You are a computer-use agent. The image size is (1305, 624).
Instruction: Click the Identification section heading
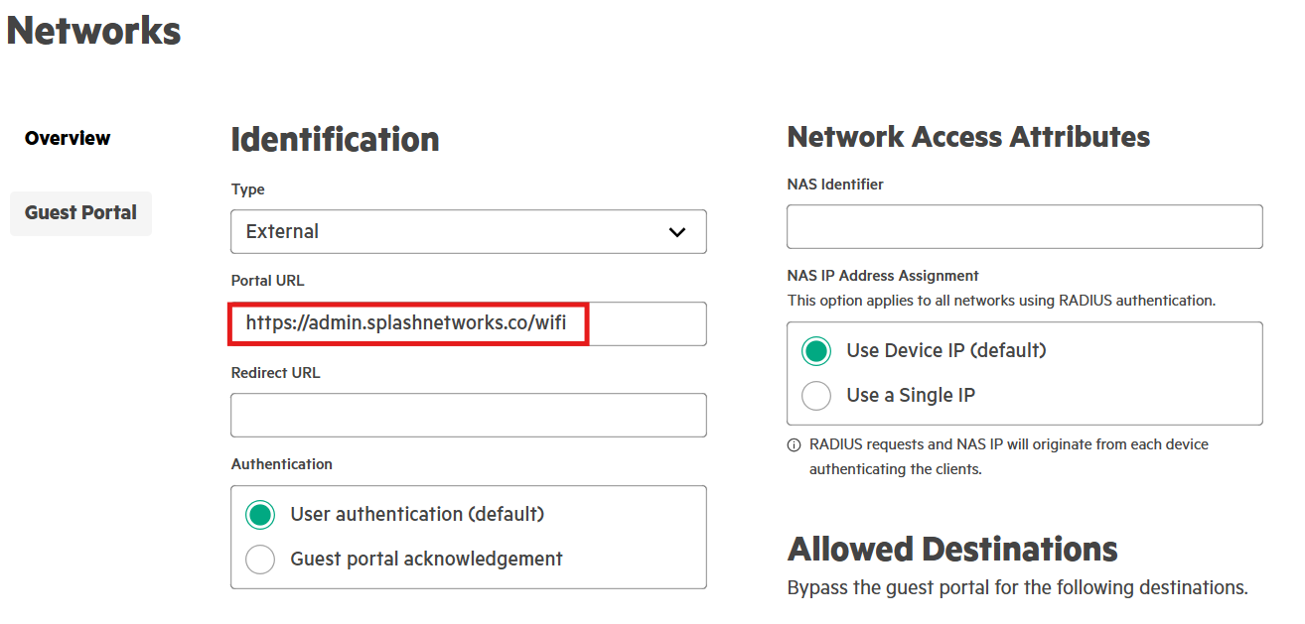[x=336, y=139]
